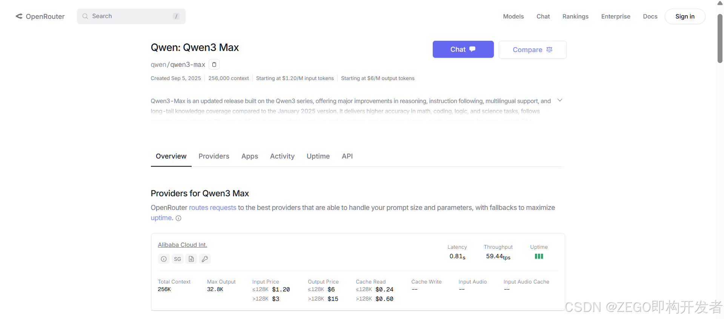This screenshot has width=724, height=319.
Task: Click the $15 output price value
Action: [333, 299]
